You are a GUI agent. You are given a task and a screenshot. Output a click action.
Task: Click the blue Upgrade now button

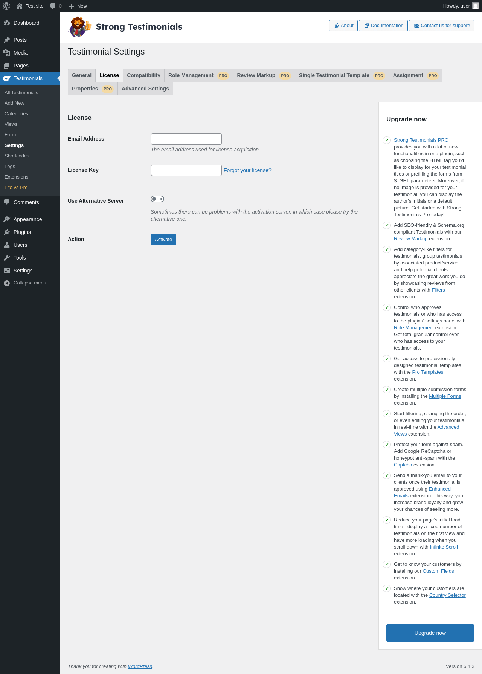point(430,633)
